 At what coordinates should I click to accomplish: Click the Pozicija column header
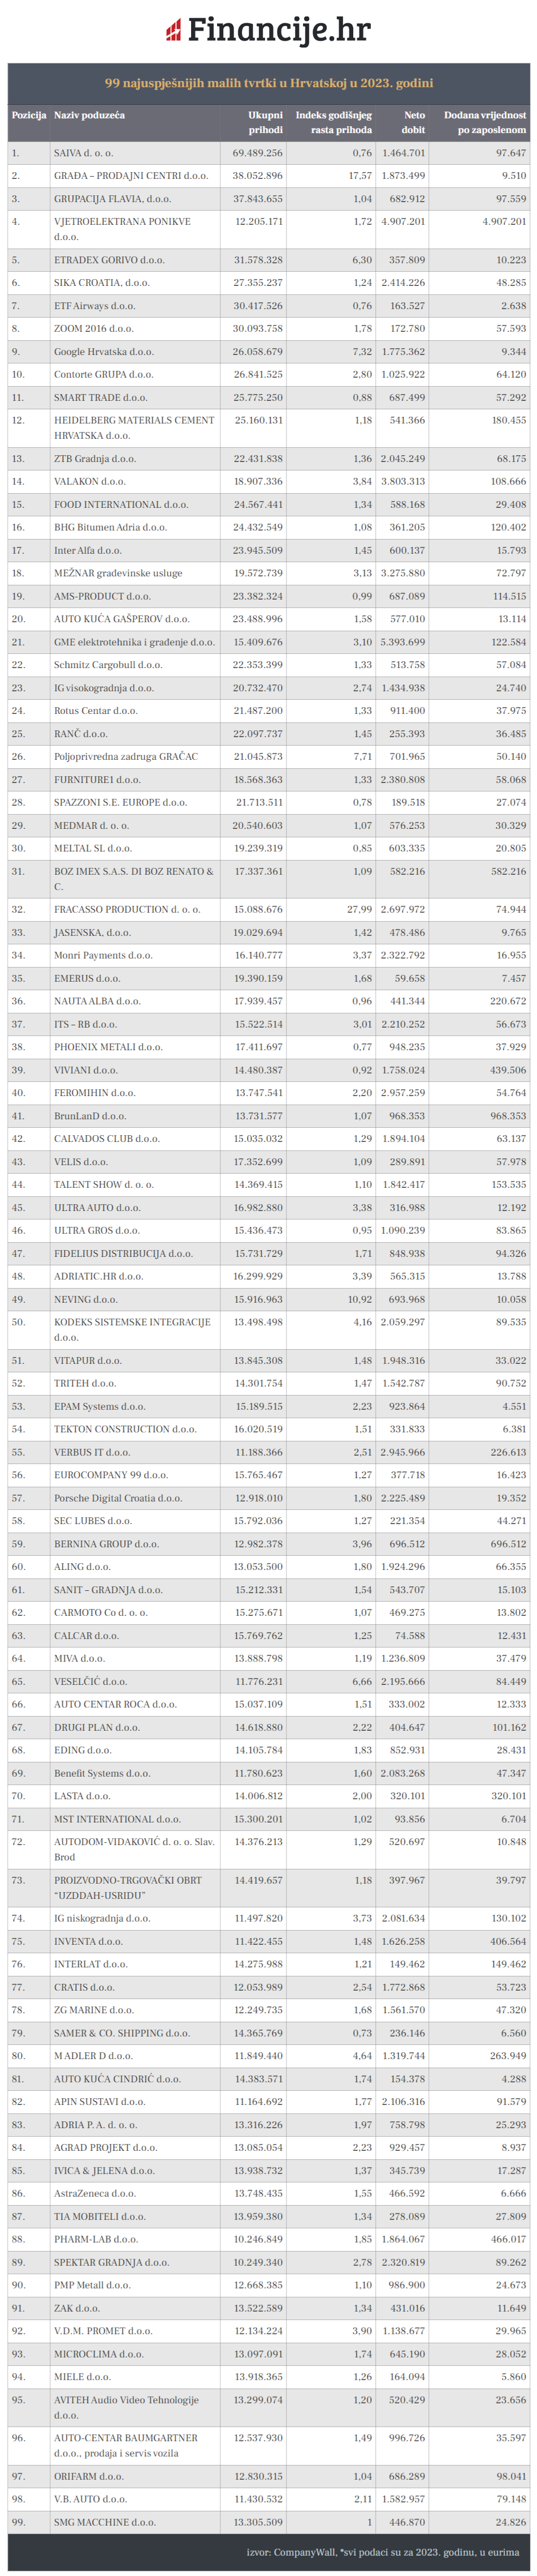click(x=29, y=115)
